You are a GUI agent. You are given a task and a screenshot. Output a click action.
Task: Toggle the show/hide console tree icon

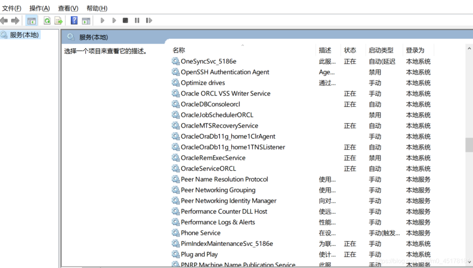(x=31, y=21)
